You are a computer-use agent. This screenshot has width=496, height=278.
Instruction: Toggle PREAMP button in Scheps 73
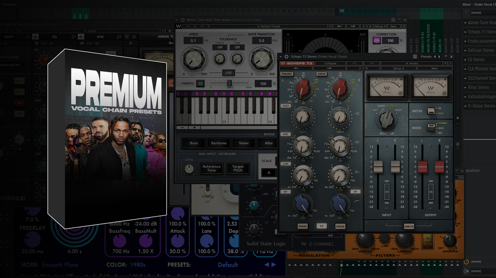pos(287,74)
